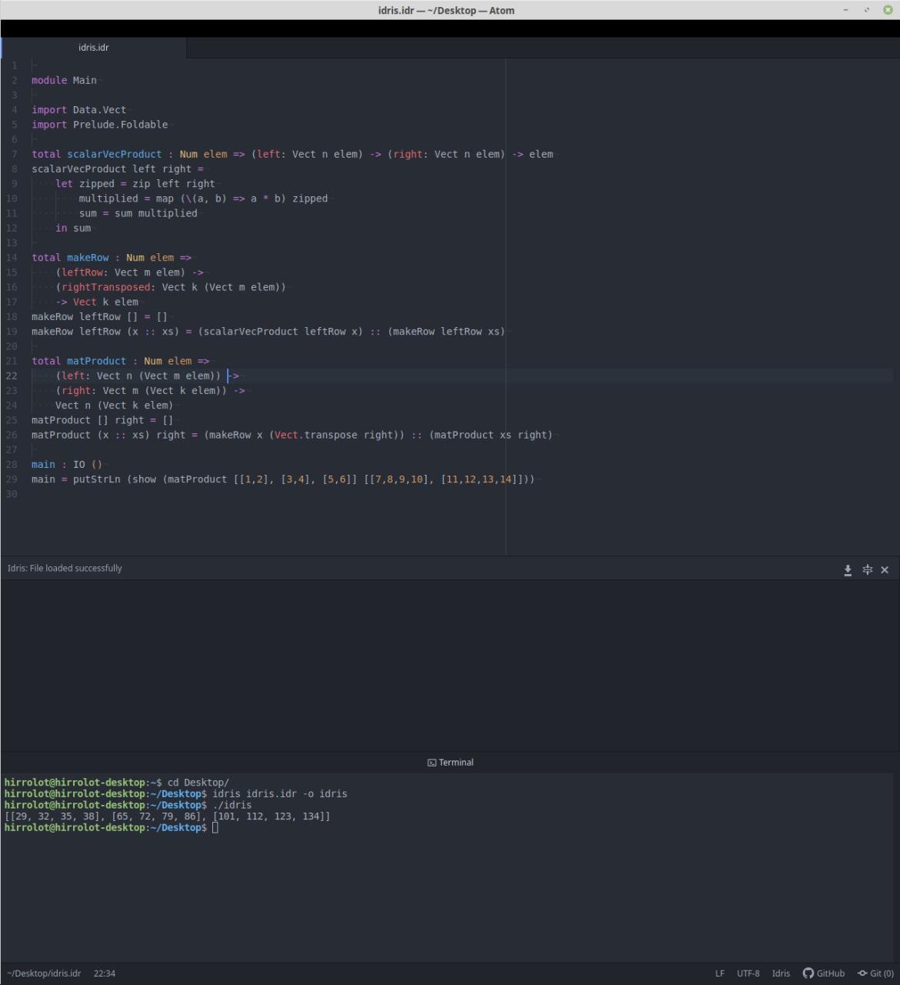Screen dimensions: 900x985
Task: Click "Vect.transpose" in line 26
Action: click(315, 435)
